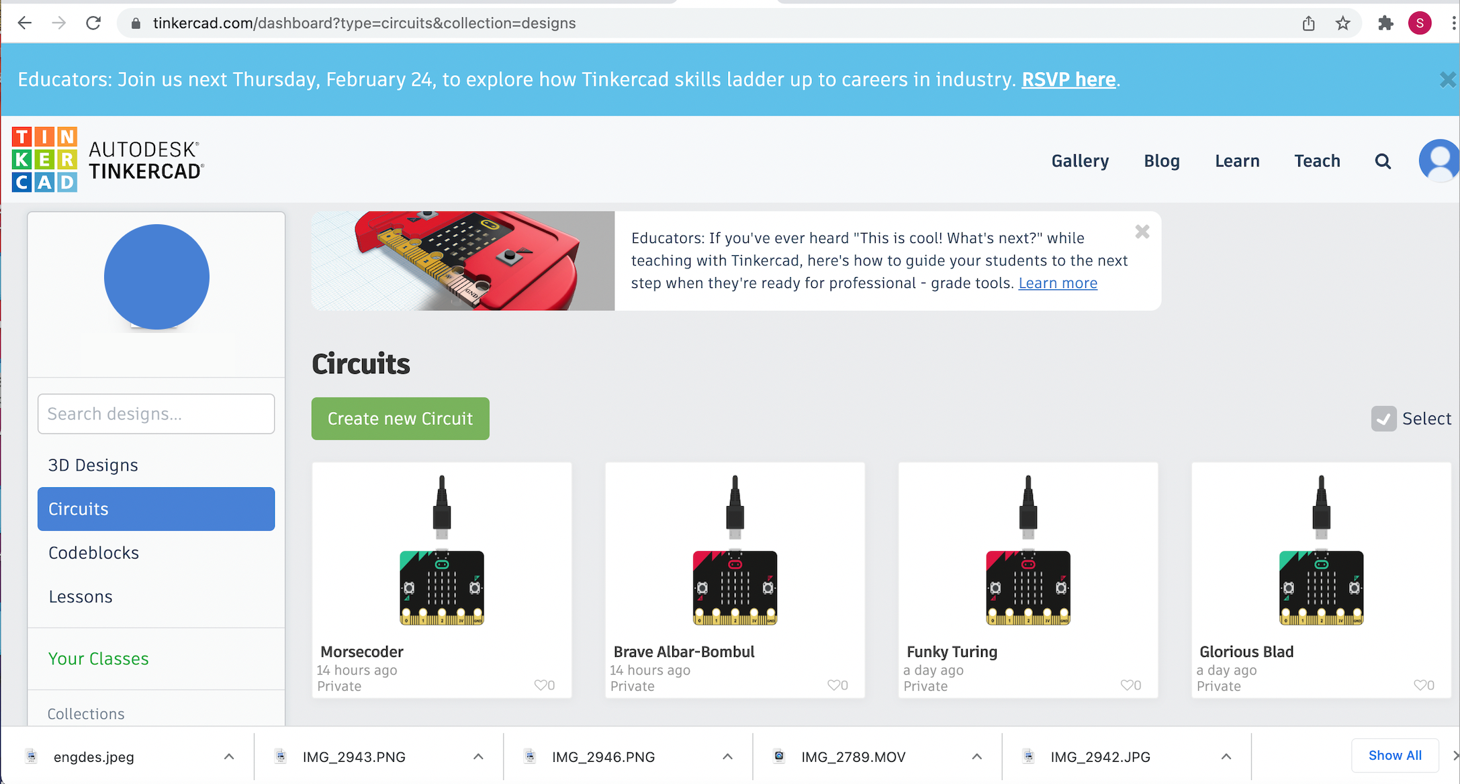Click Show All in the downloads bar
Viewport: 1460px width, 784px height.
pos(1395,754)
